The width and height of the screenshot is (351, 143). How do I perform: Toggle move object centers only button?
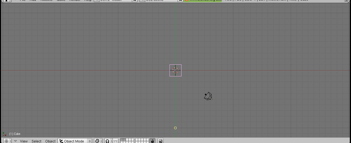click(x=116, y=141)
